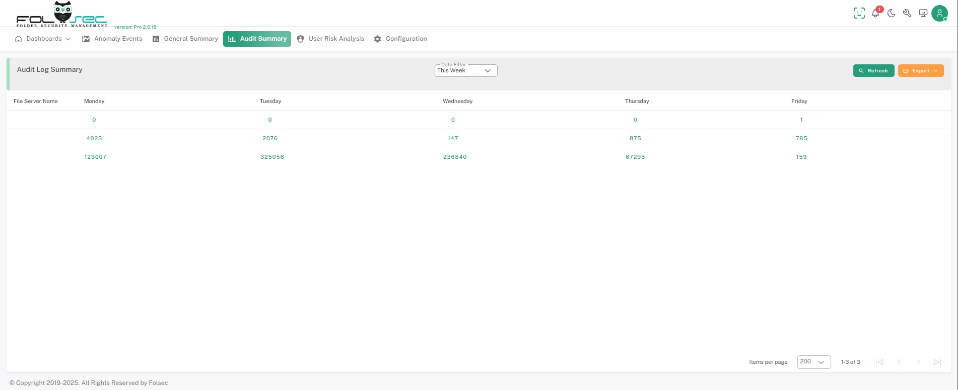Expand the Dashboards menu
Image resolution: width=958 pixels, height=390 pixels.
tap(43, 39)
